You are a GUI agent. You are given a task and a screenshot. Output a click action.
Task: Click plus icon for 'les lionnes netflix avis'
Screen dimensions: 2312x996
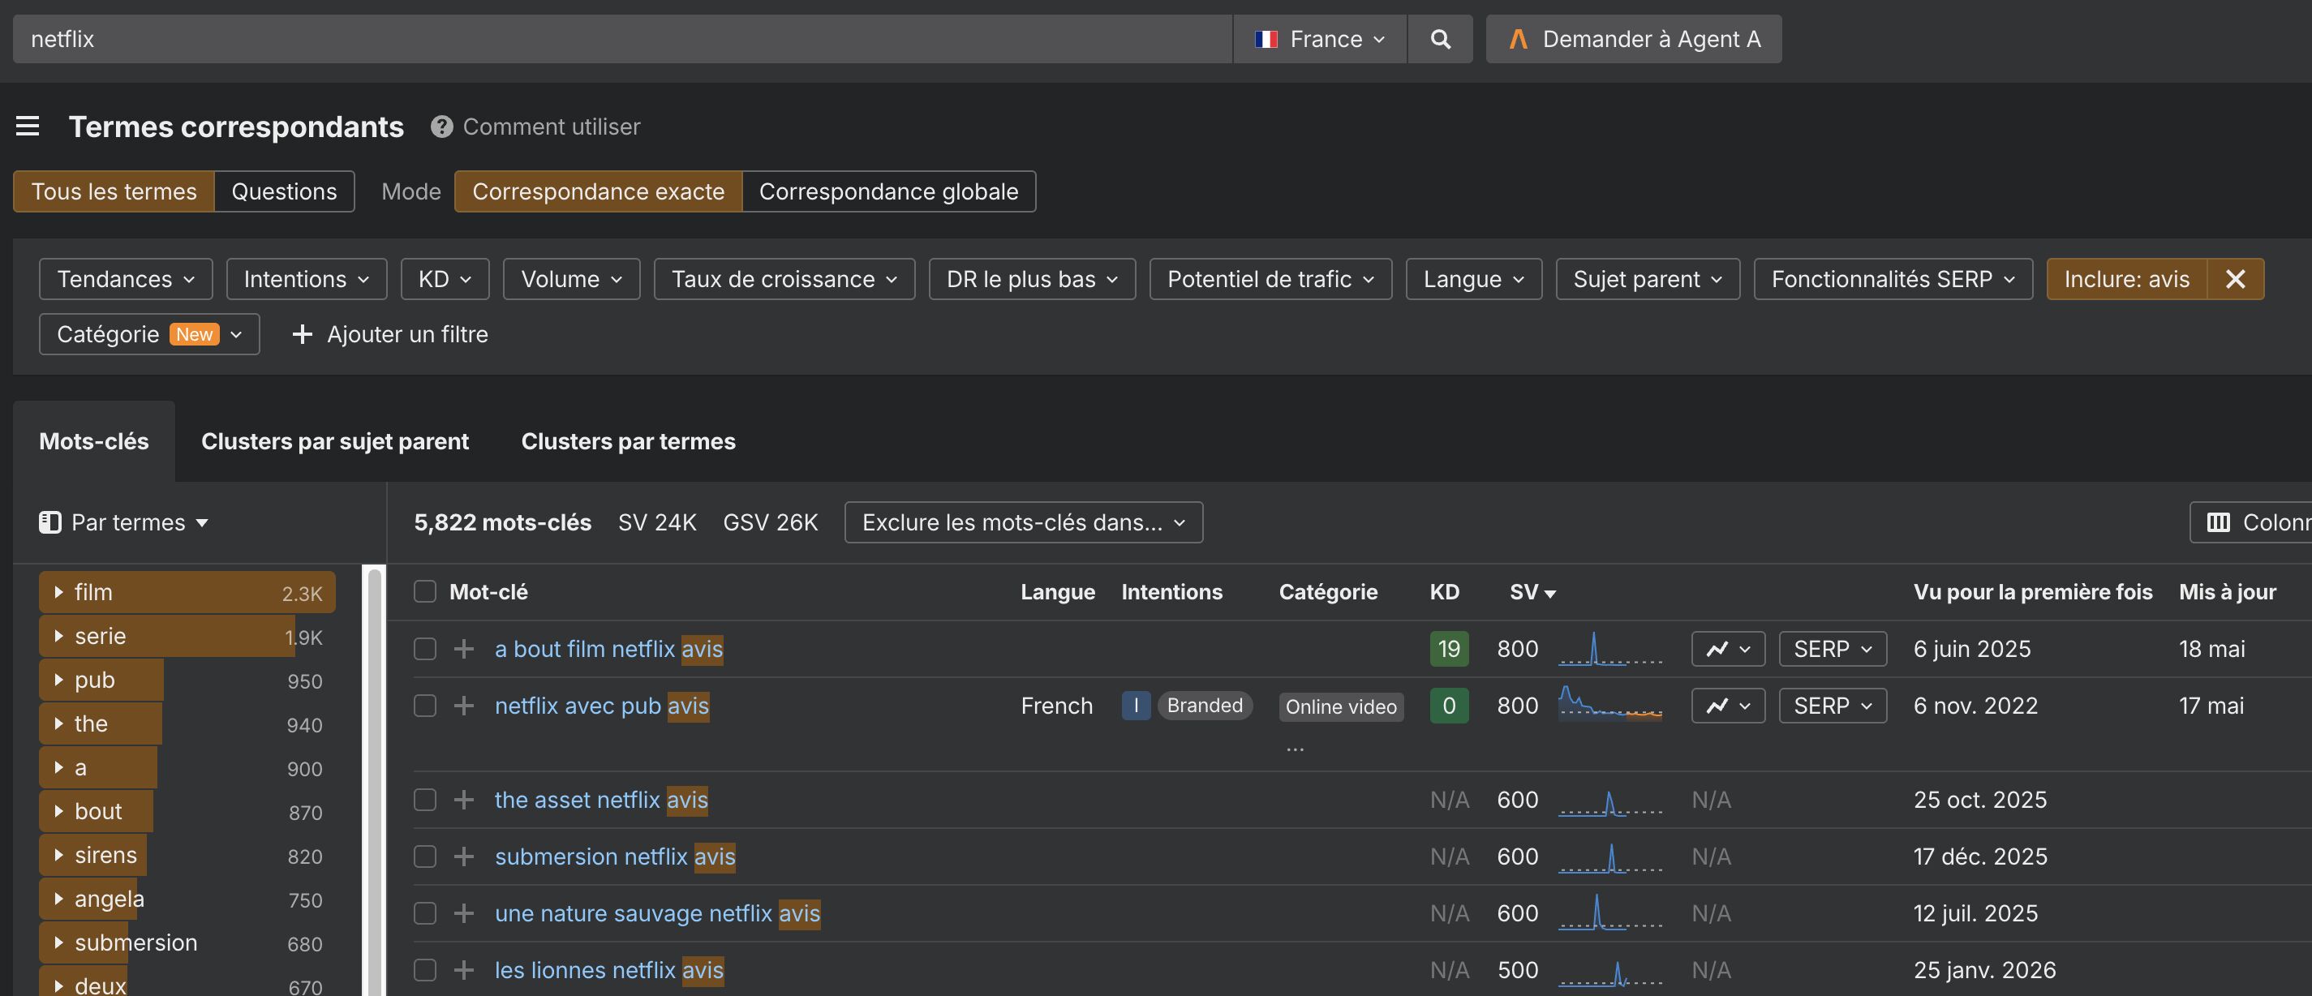coord(464,970)
